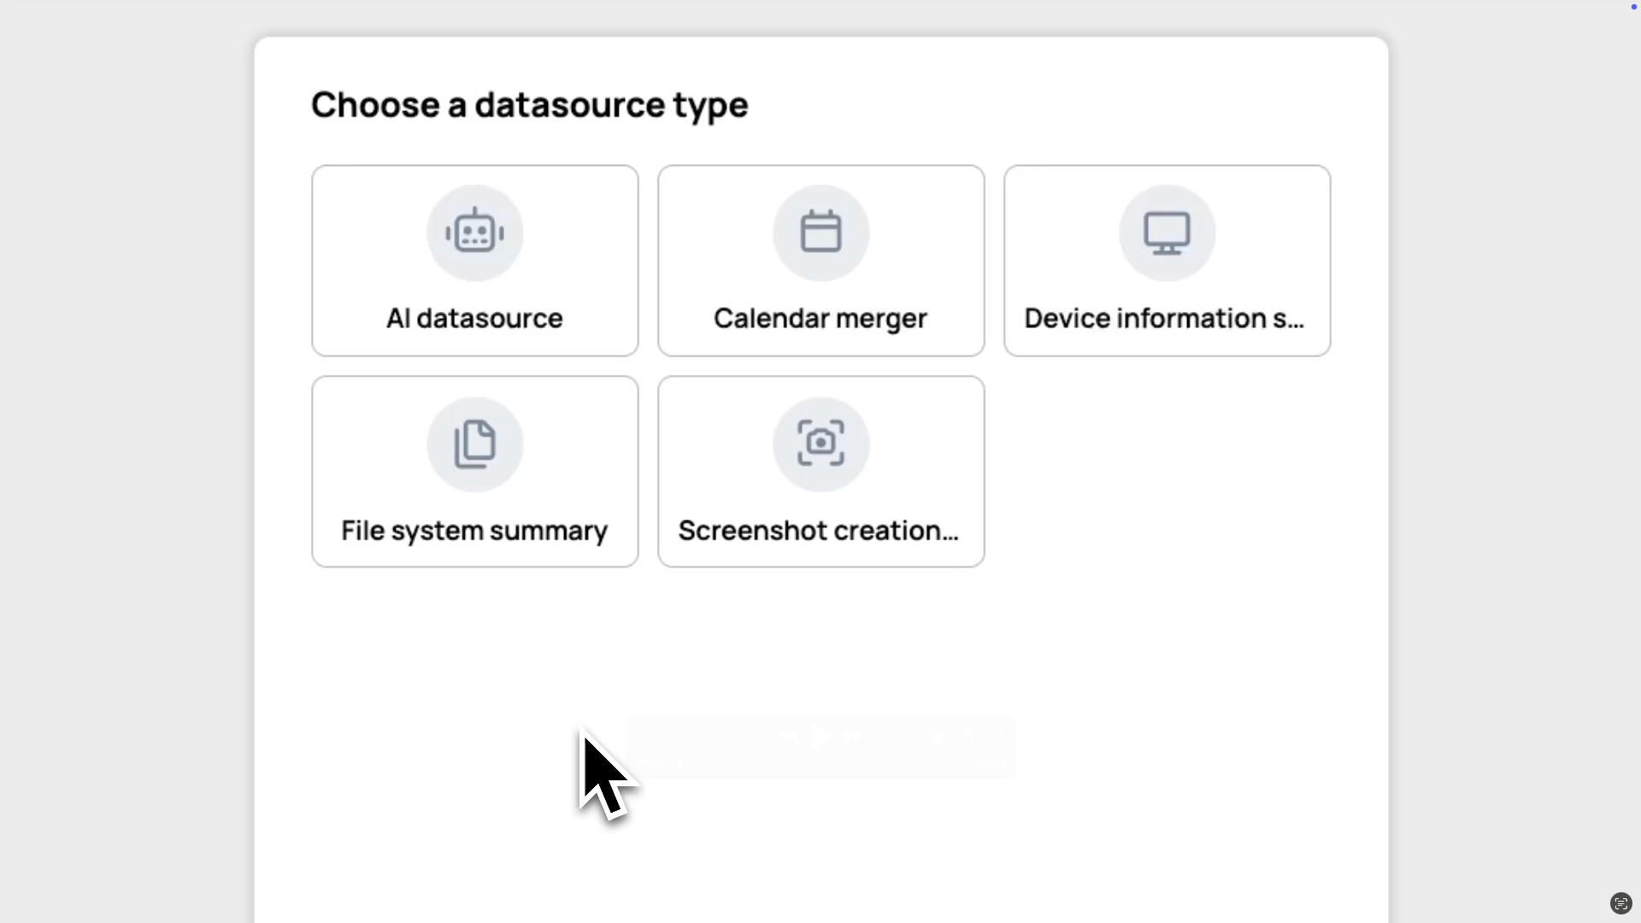The image size is (1641, 923).
Task: Play the video
Action: pyautogui.click(x=821, y=736)
